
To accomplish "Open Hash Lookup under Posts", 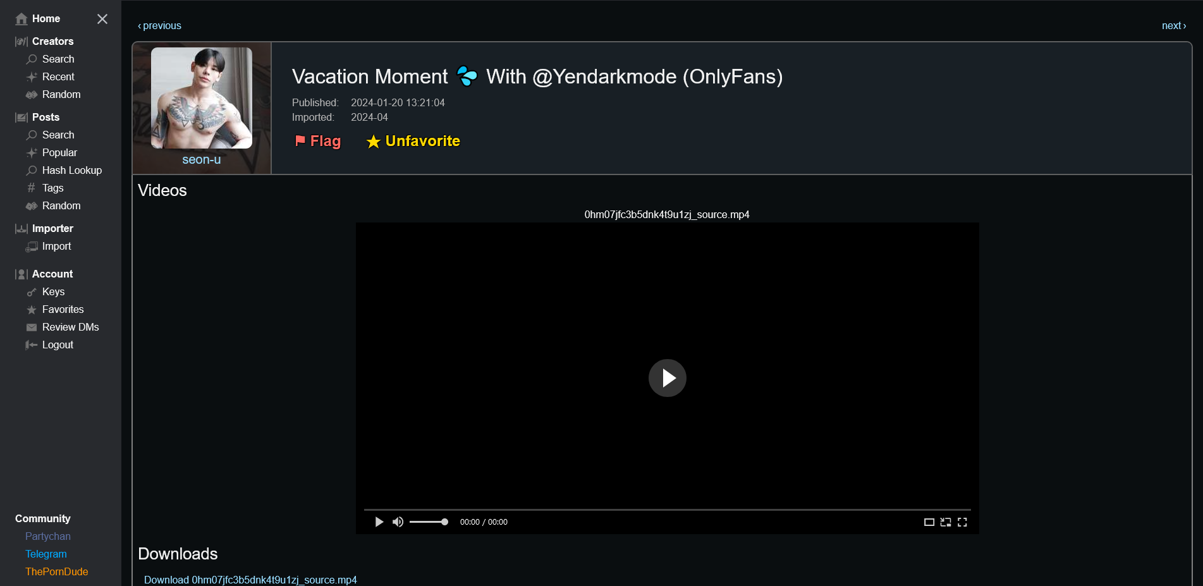I will point(71,171).
